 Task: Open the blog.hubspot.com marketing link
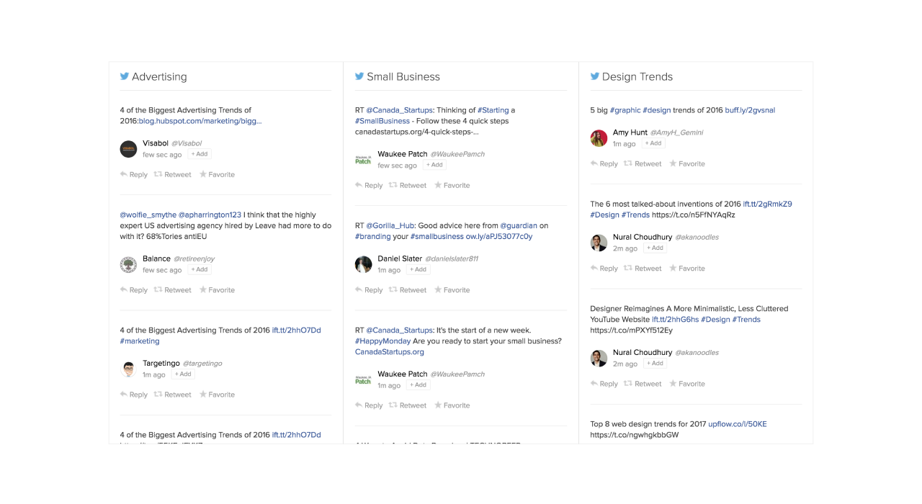point(200,121)
